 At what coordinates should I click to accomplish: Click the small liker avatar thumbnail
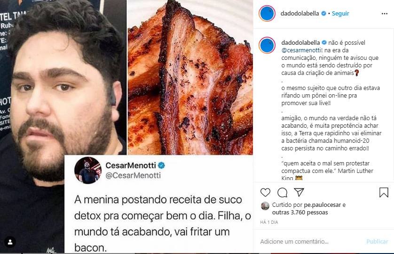point(265,206)
